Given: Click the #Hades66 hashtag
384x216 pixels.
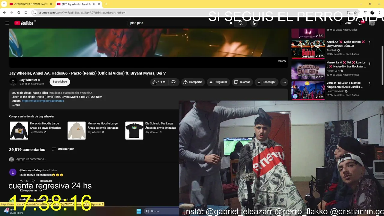Looking at the screenshot, I should 55,93.
